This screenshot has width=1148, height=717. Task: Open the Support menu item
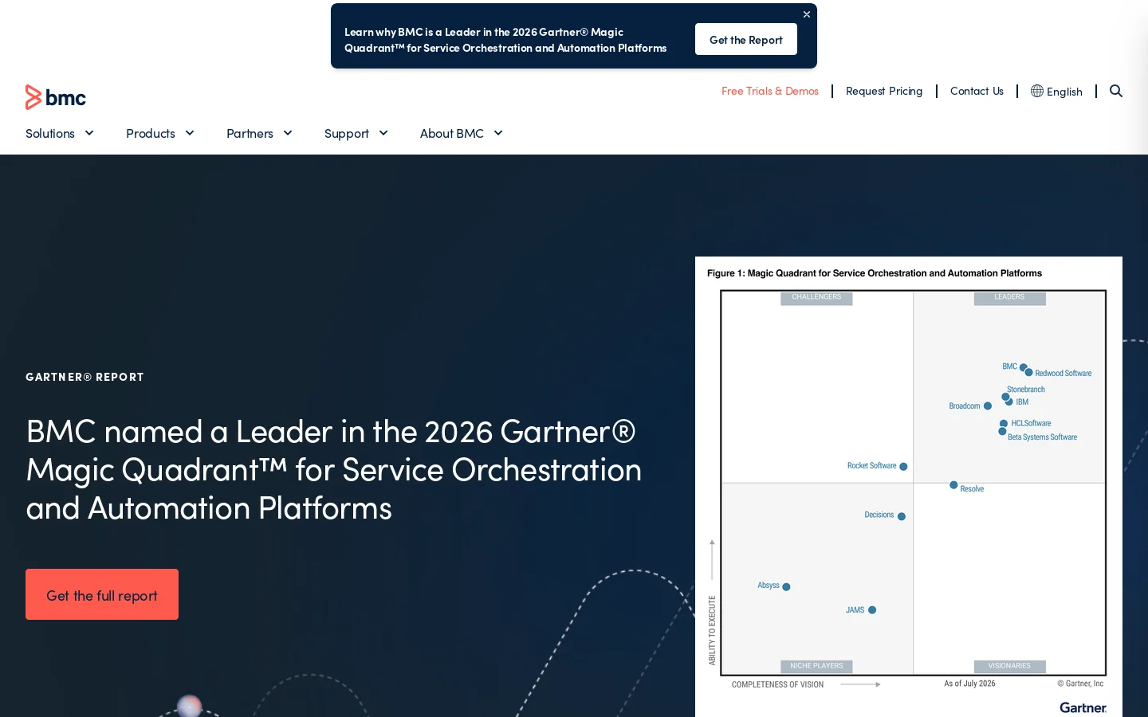coord(347,134)
